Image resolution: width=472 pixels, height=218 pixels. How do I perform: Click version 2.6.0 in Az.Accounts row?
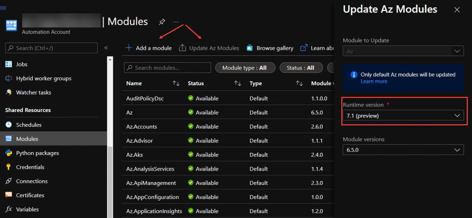tap(317, 126)
